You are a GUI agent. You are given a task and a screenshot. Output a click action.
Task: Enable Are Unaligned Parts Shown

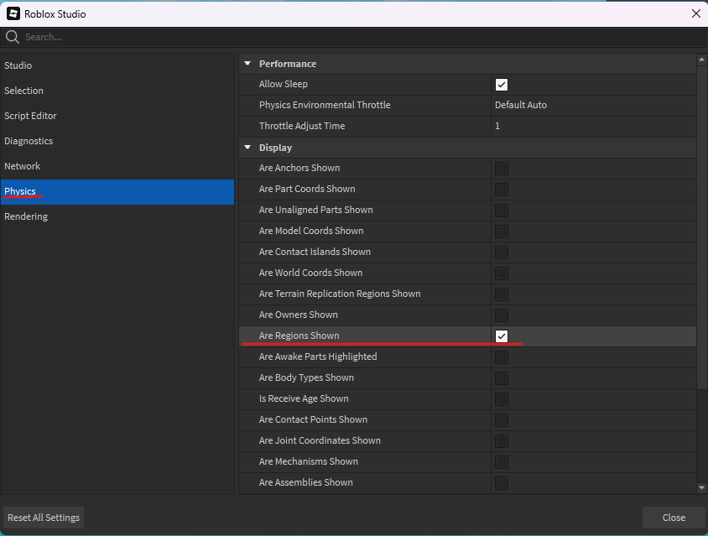(x=501, y=211)
